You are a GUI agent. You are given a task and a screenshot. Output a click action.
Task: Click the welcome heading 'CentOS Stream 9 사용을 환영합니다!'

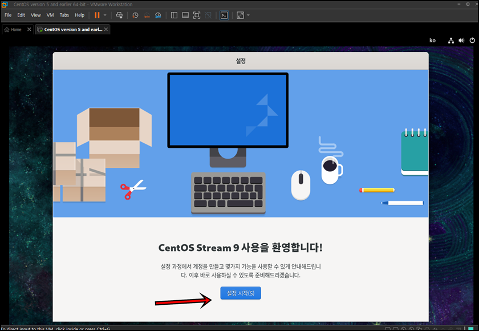241,248
